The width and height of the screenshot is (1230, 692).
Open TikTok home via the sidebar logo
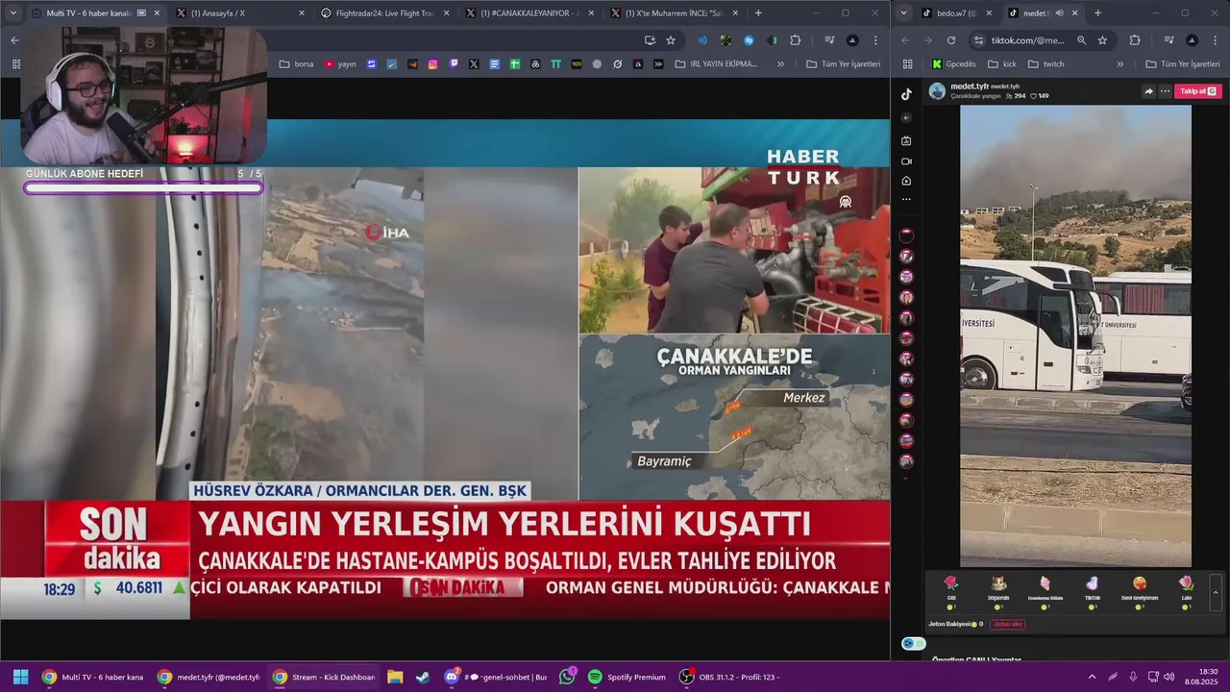(x=906, y=94)
